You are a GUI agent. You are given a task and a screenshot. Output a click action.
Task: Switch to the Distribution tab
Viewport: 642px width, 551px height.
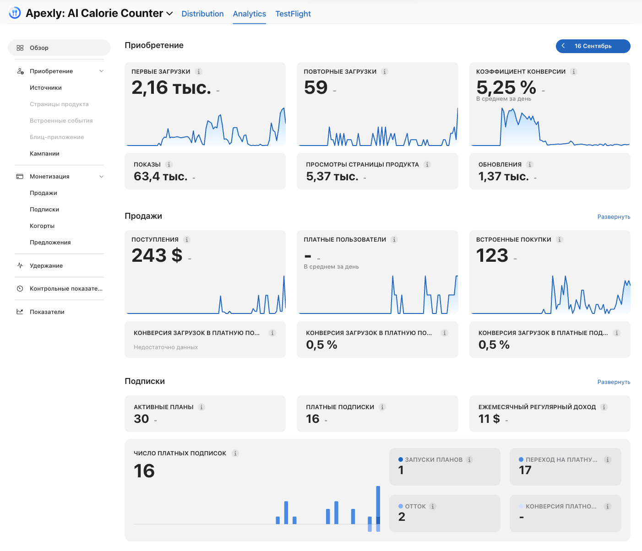point(202,14)
